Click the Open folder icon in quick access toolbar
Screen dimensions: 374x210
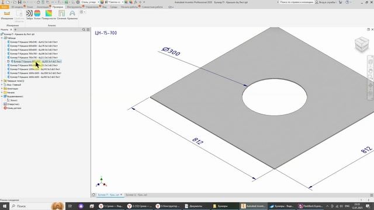tap(15, 2)
